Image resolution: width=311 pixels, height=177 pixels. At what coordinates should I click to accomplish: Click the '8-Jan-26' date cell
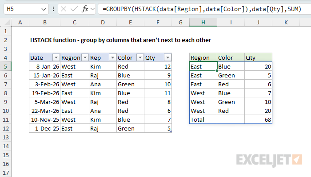pos(44,66)
